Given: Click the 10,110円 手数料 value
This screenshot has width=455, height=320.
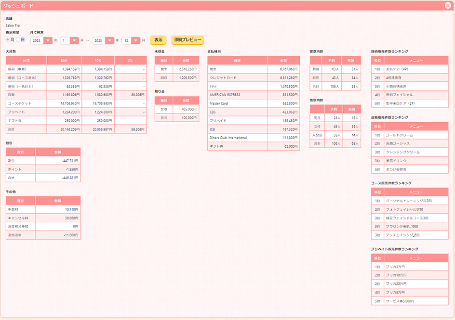Looking at the screenshot, I should tap(71, 209).
